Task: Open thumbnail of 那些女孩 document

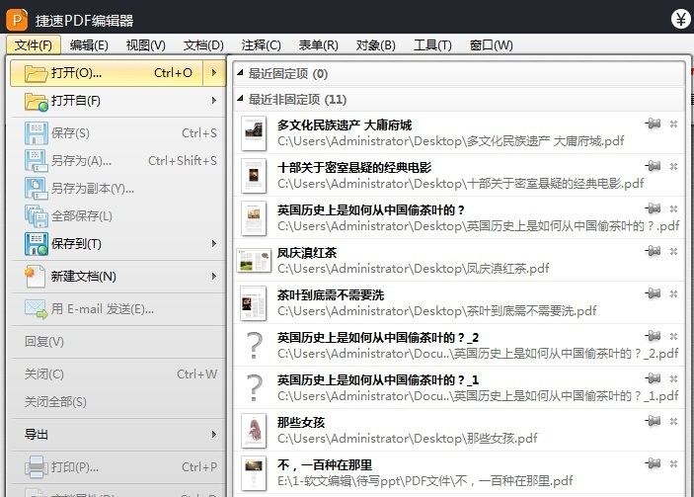Action: tap(254, 431)
